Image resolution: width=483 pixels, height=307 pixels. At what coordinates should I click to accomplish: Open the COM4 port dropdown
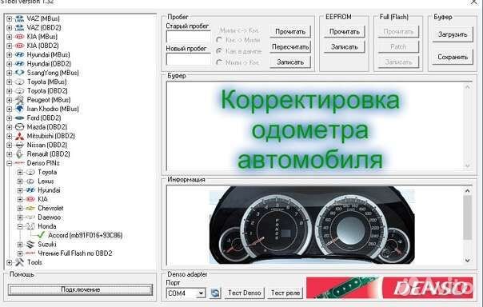(201, 293)
